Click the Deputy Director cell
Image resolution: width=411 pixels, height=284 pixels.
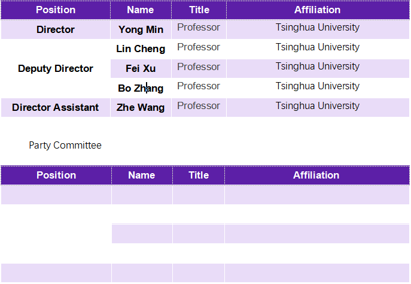pyautogui.click(x=56, y=68)
